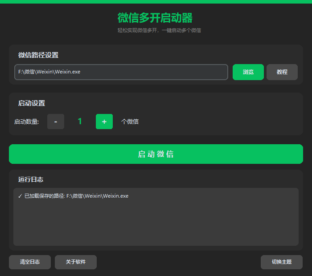Click the 个微信 unit label
Viewport: 312px width, 276px height.
(x=130, y=122)
